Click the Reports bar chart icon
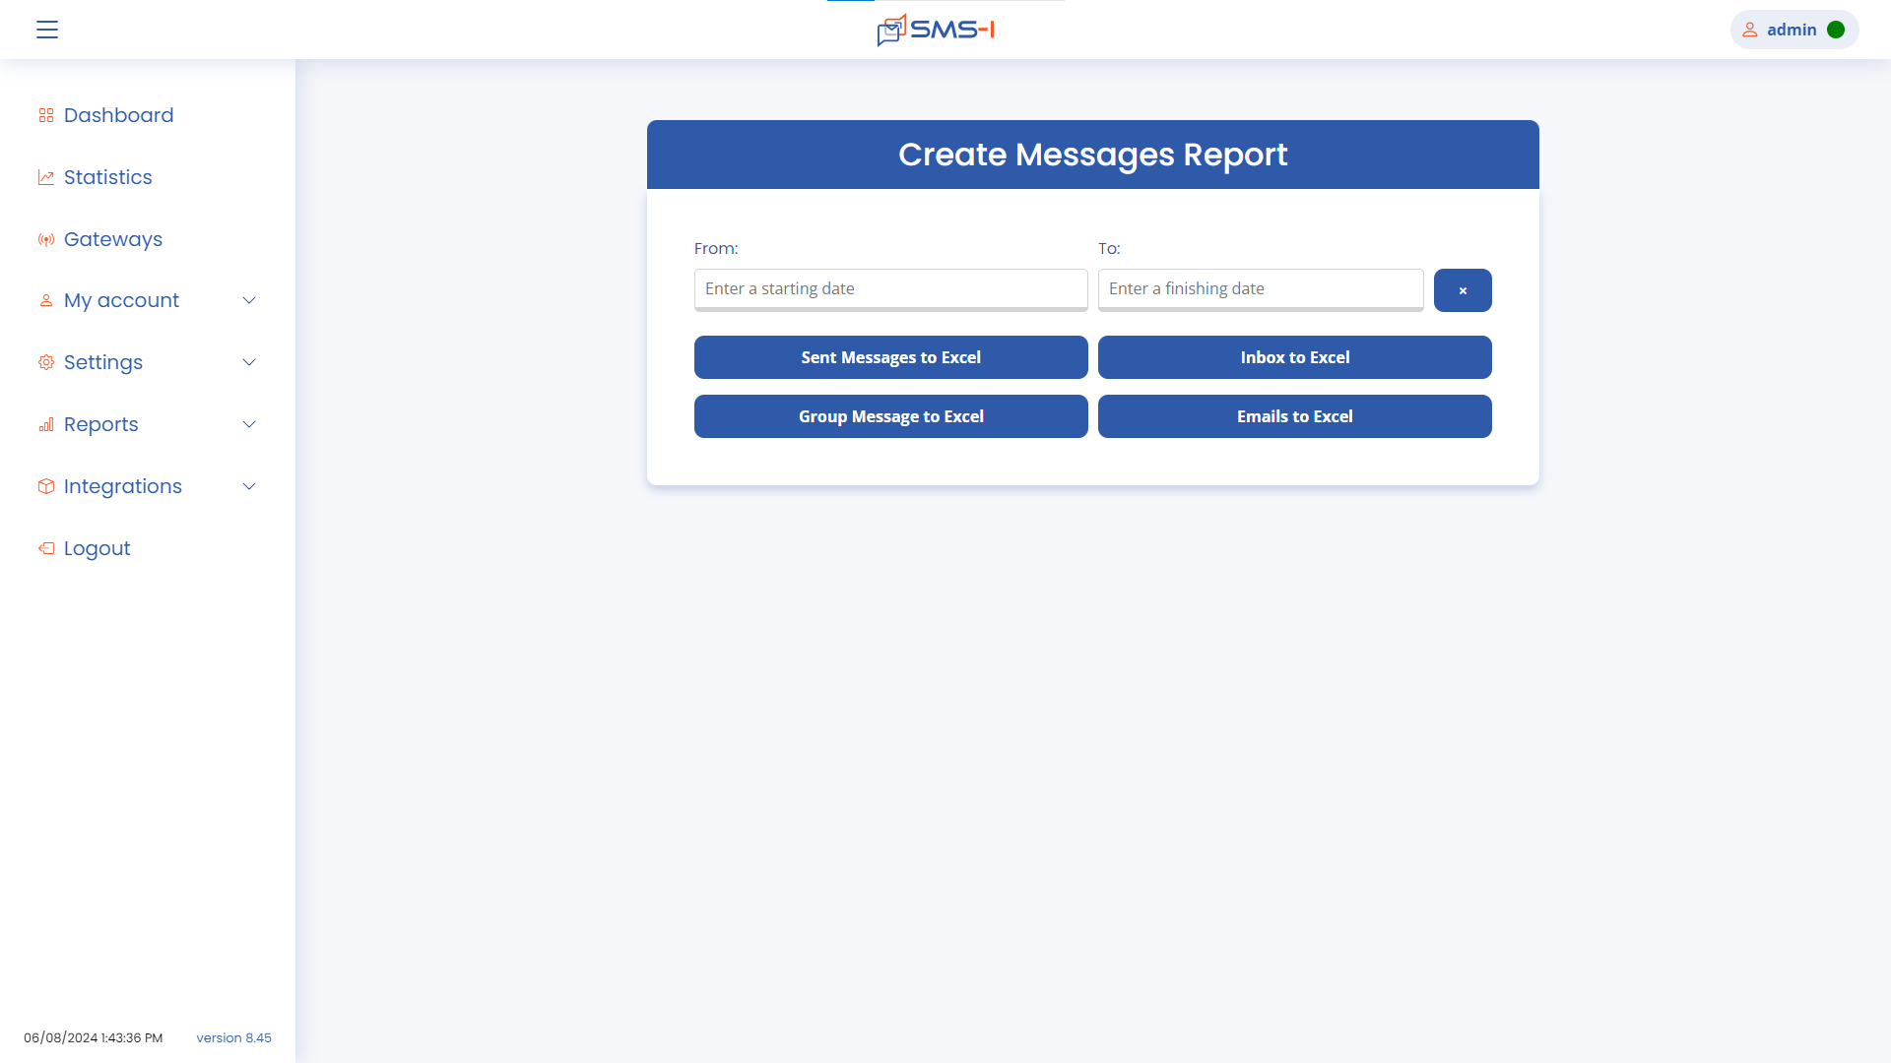1891x1063 pixels. pos(46,424)
